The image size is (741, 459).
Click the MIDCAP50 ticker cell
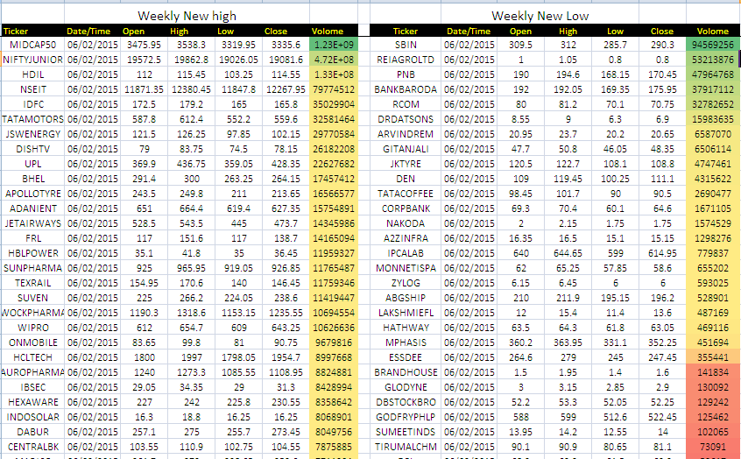tap(32, 45)
